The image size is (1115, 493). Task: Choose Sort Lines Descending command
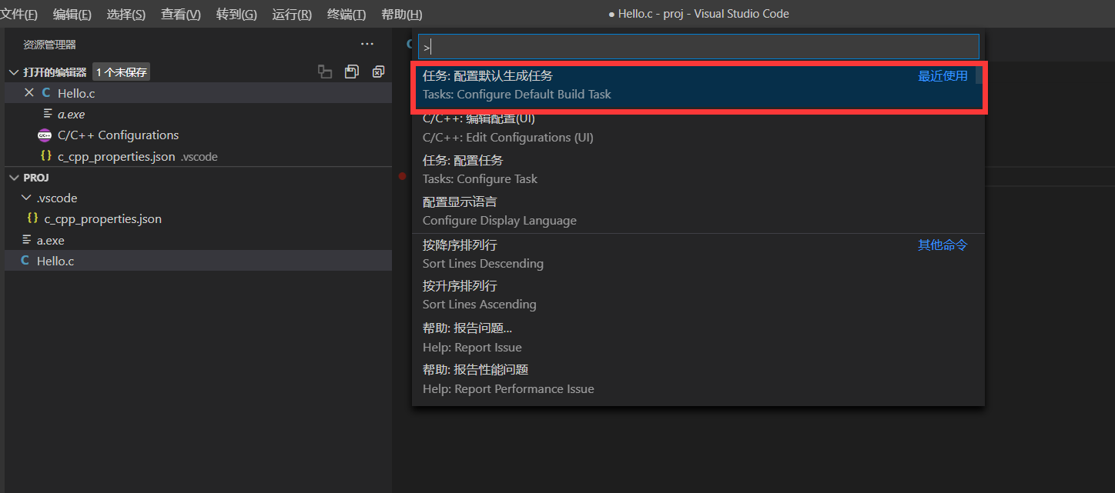(698, 255)
